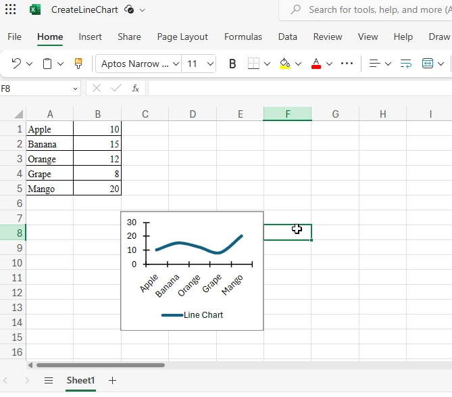Click the Wrap Text icon

point(406,64)
